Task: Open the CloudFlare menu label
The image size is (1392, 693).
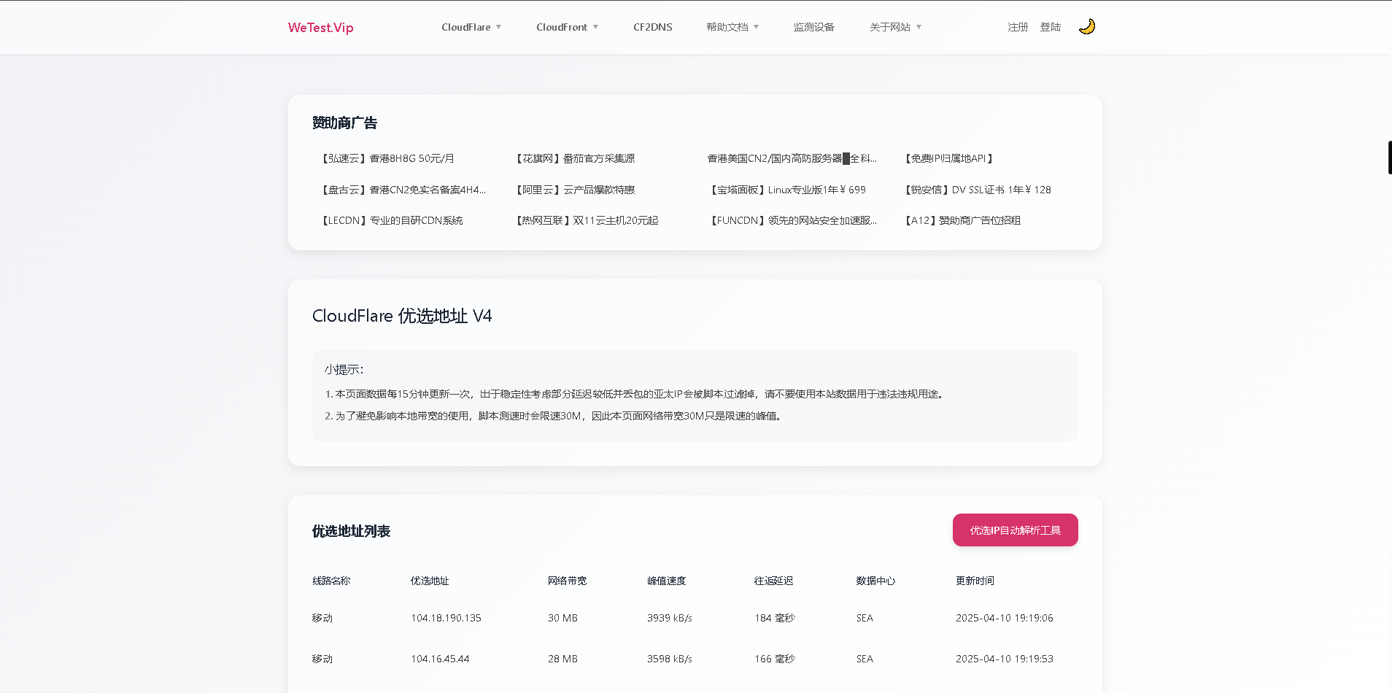Action: [x=466, y=27]
